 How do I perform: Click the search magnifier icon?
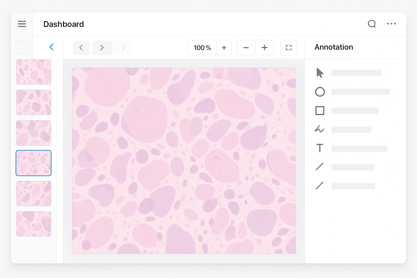coord(372,24)
